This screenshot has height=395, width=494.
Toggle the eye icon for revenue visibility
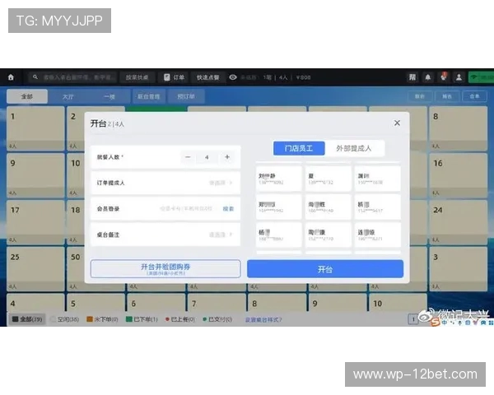tap(233, 77)
